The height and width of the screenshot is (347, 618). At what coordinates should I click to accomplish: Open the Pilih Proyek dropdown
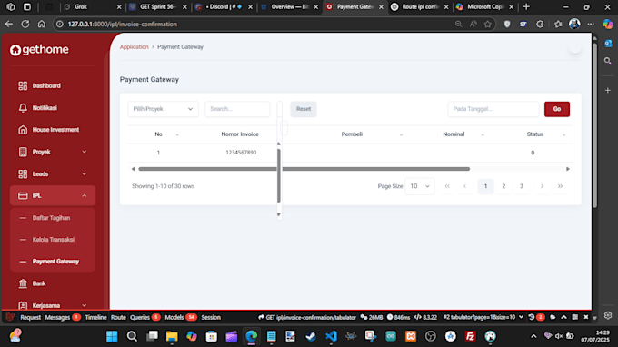[164, 109]
